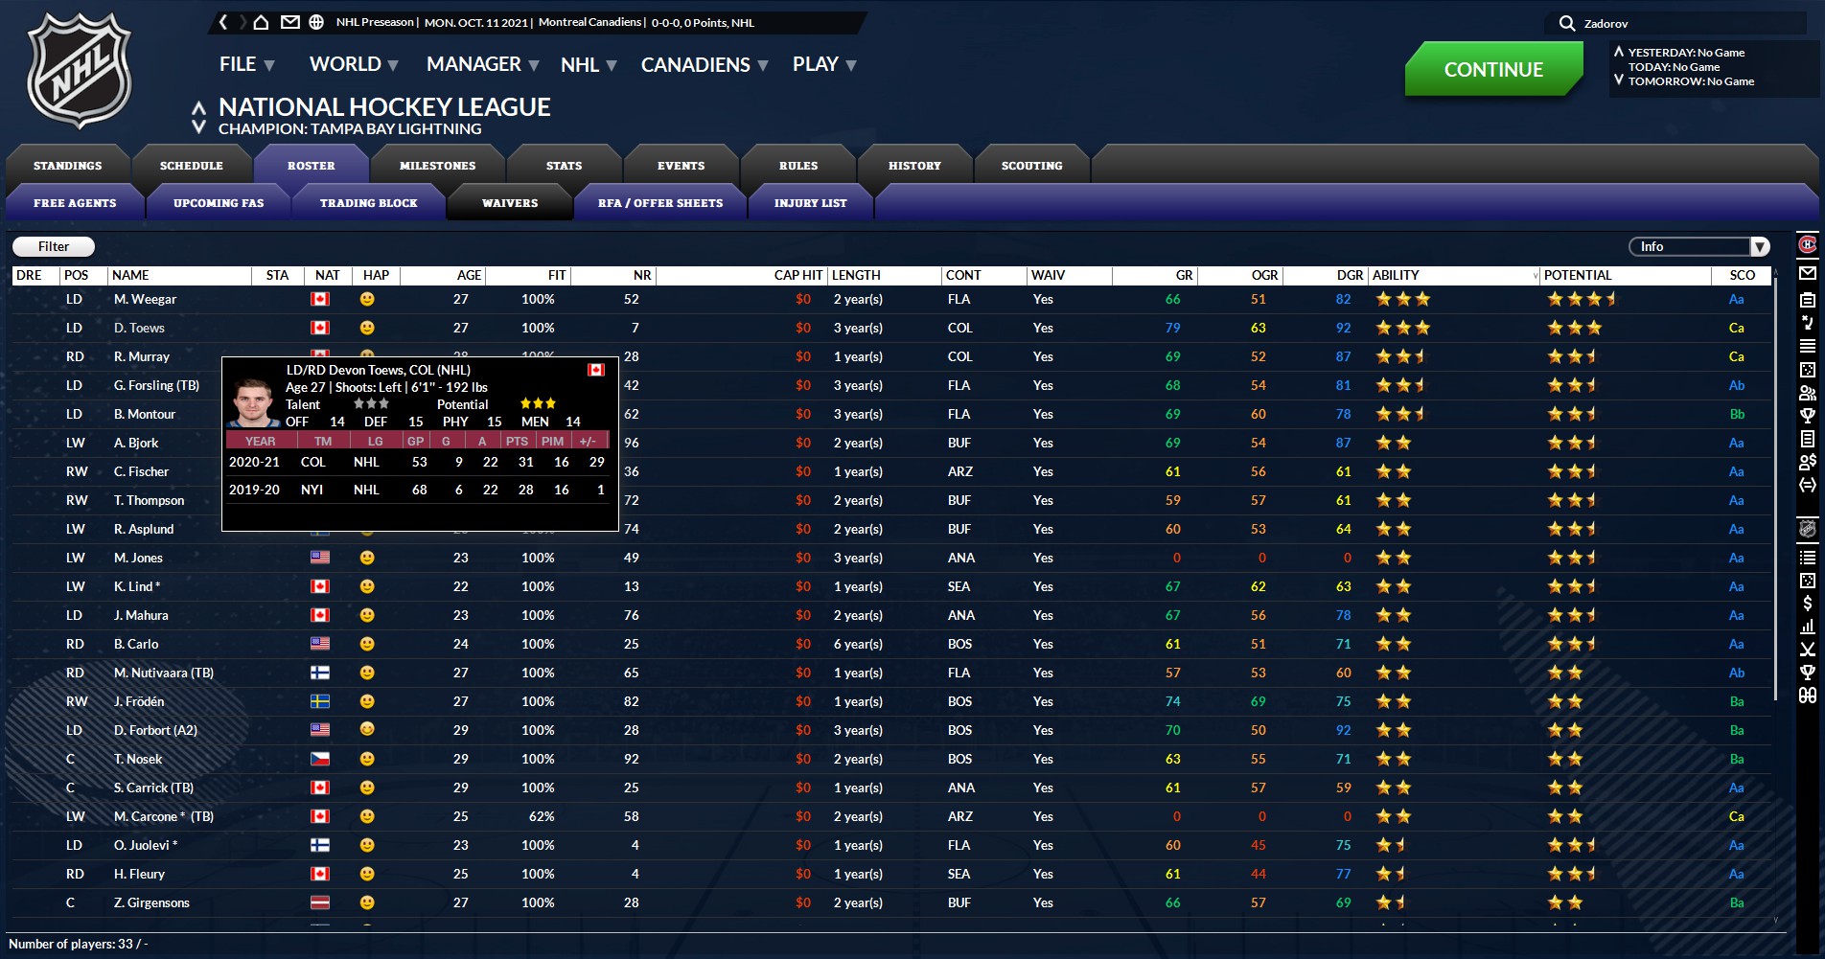
Task: Expand the PLAY menu
Action: coord(824,64)
